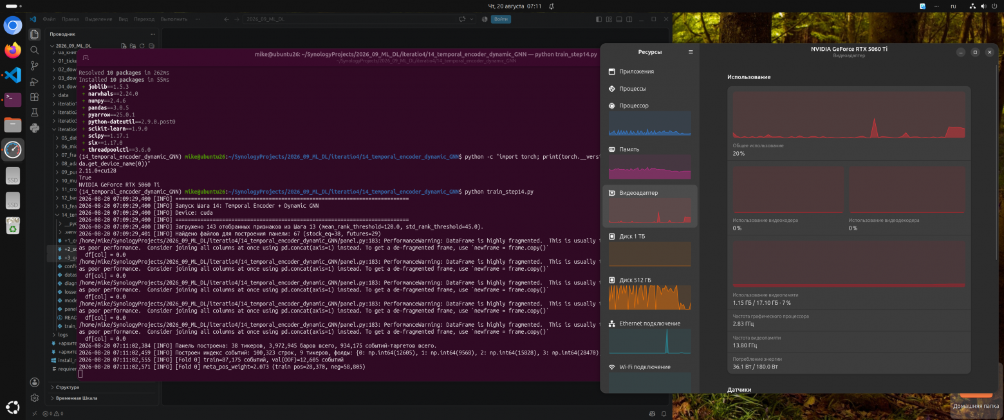Launch Firefox from the Ubuntu dock

click(13, 50)
